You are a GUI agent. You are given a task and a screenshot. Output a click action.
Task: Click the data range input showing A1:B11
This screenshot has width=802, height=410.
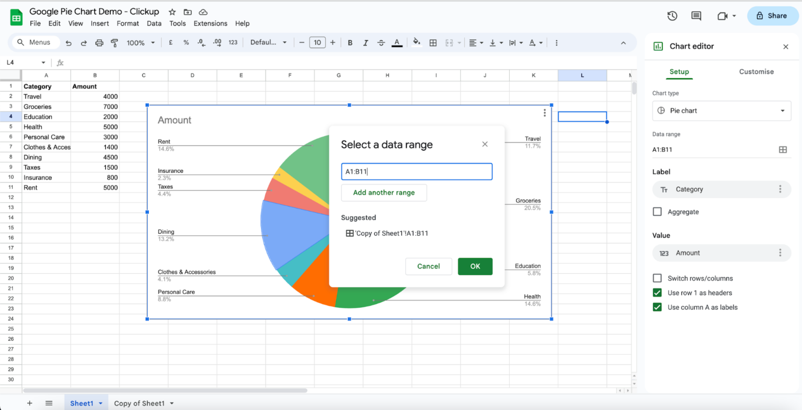click(x=416, y=171)
